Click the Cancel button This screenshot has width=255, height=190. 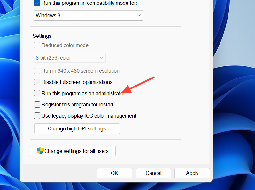[153, 173]
